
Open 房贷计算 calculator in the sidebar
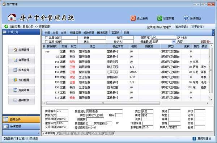(21, 90)
